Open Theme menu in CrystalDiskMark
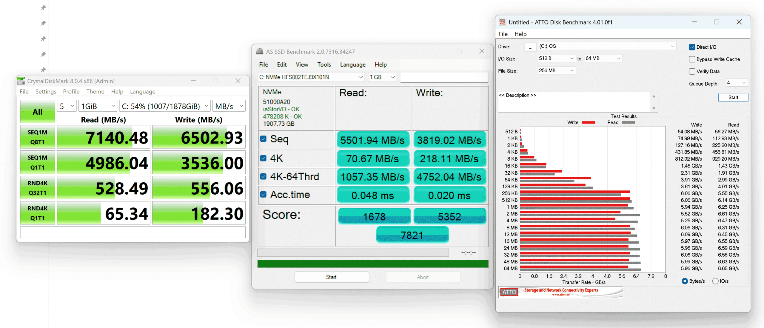This screenshot has width=764, height=328. pos(95,92)
